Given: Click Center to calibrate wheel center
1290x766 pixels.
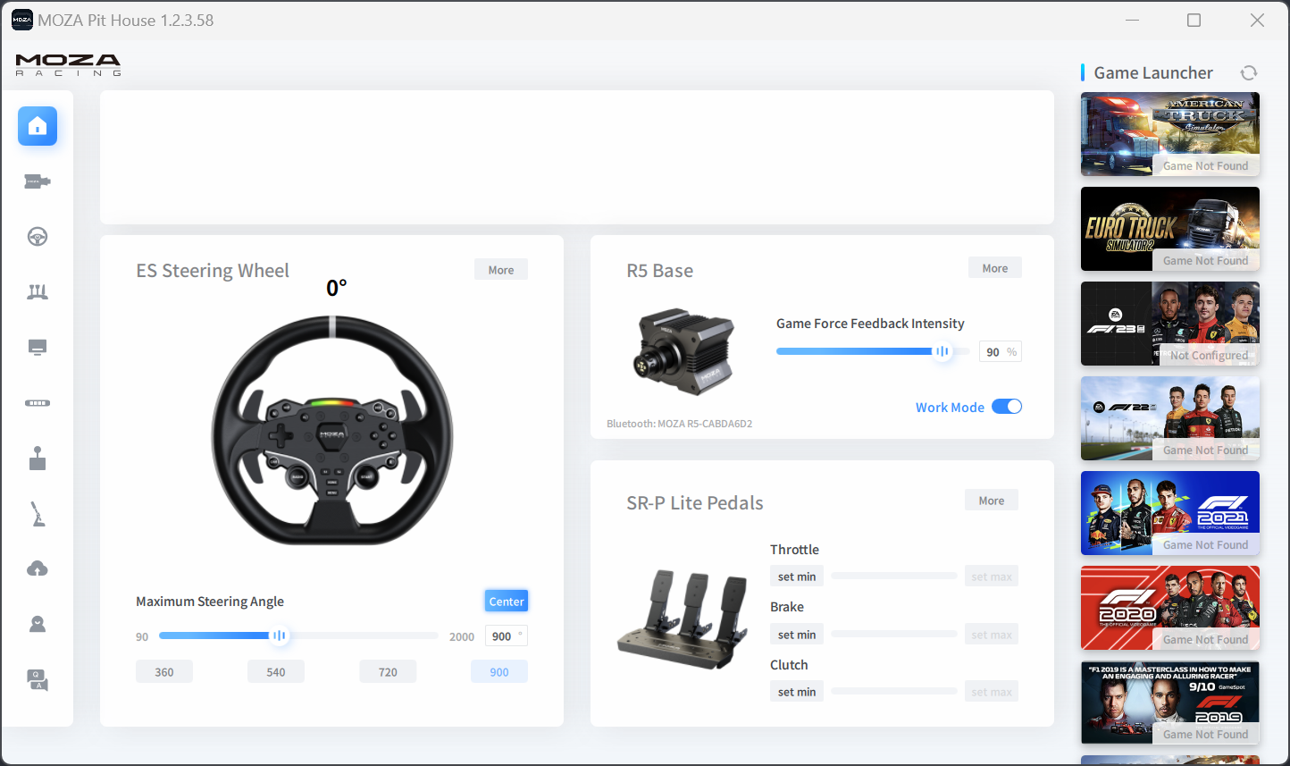Looking at the screenshot, I should click(506, 601).
